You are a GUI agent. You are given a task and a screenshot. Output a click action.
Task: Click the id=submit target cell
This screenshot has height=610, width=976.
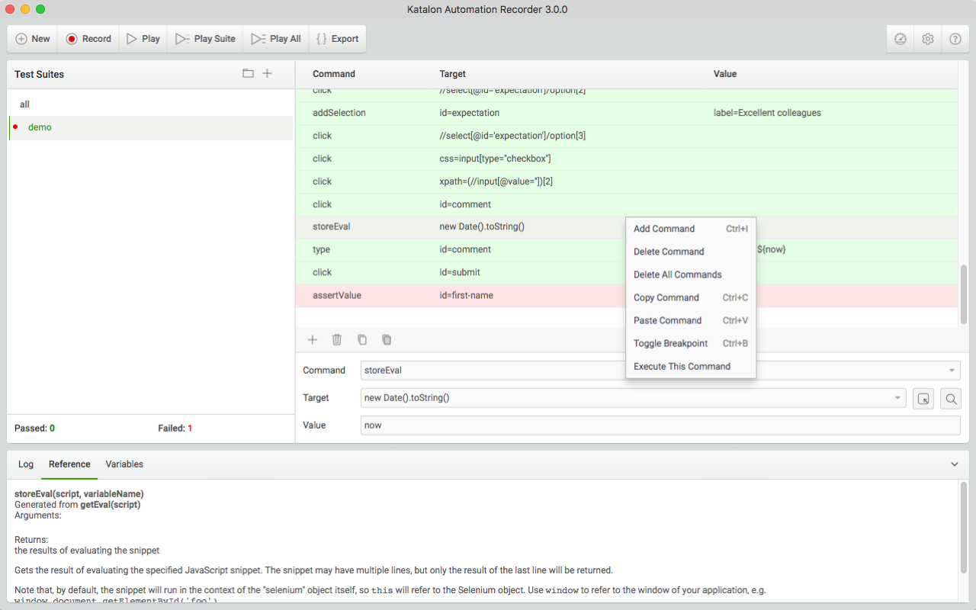[x=460, y=272]
